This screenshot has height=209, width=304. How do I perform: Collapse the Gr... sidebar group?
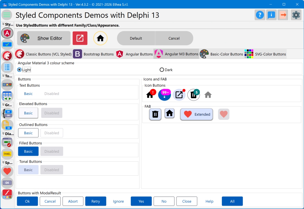click(7, 105)
